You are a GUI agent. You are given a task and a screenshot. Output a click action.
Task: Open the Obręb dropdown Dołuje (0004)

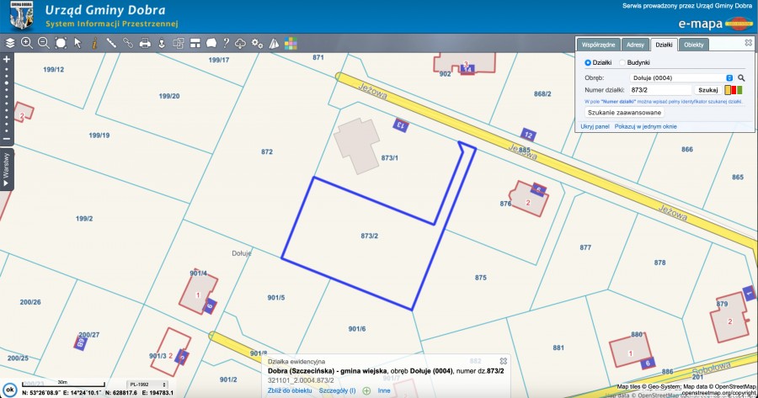tap(681, 77)
